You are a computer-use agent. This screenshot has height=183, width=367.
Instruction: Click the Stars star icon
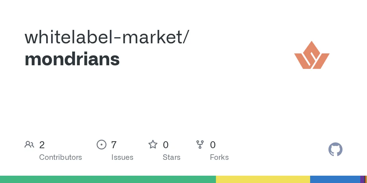pyautogui.click(x=153, y=145)
